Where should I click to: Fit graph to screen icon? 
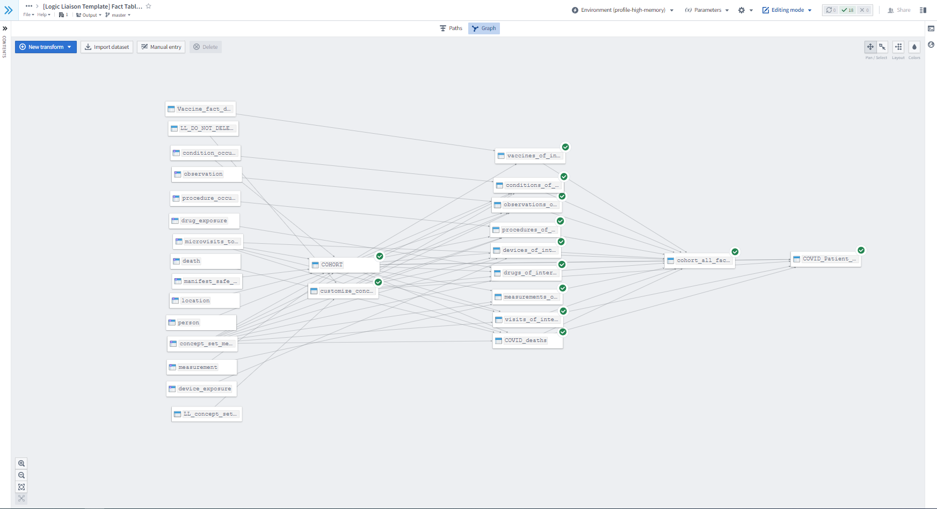click(21, 487)
